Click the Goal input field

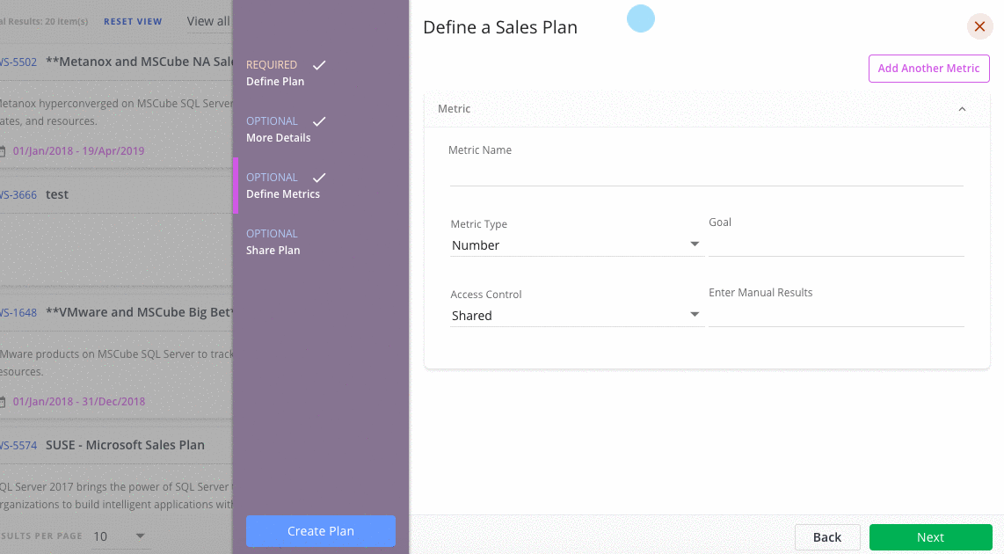(x=836, y=244)
